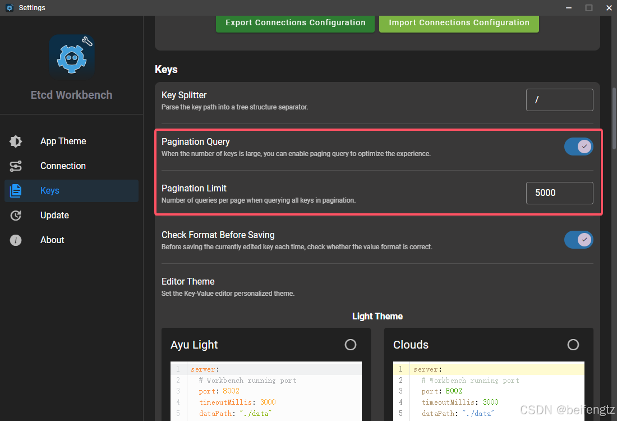Click the Editor Theme label

pos(188,282)
